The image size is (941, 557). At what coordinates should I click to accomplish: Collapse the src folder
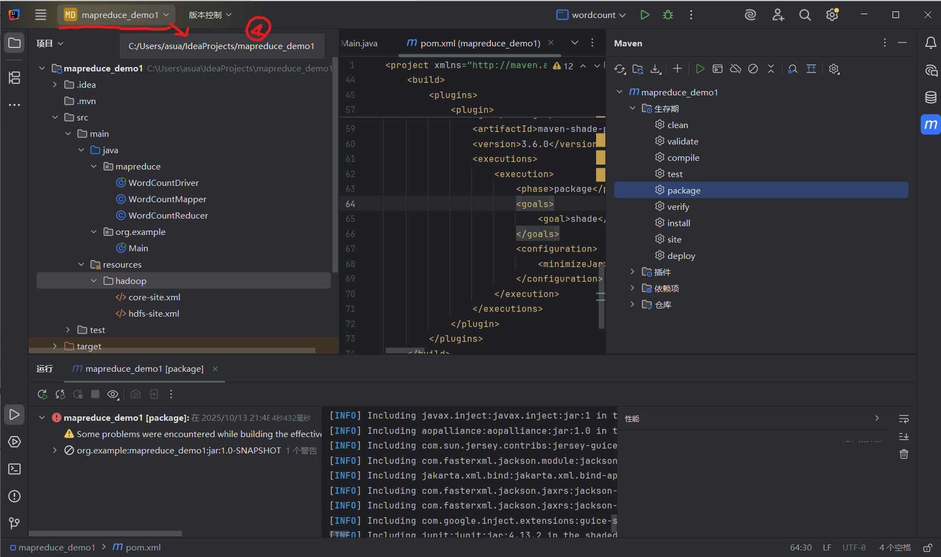(x=54, y=117)
